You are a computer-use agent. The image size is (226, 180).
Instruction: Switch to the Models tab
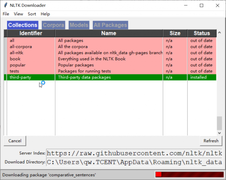(79, 25)
